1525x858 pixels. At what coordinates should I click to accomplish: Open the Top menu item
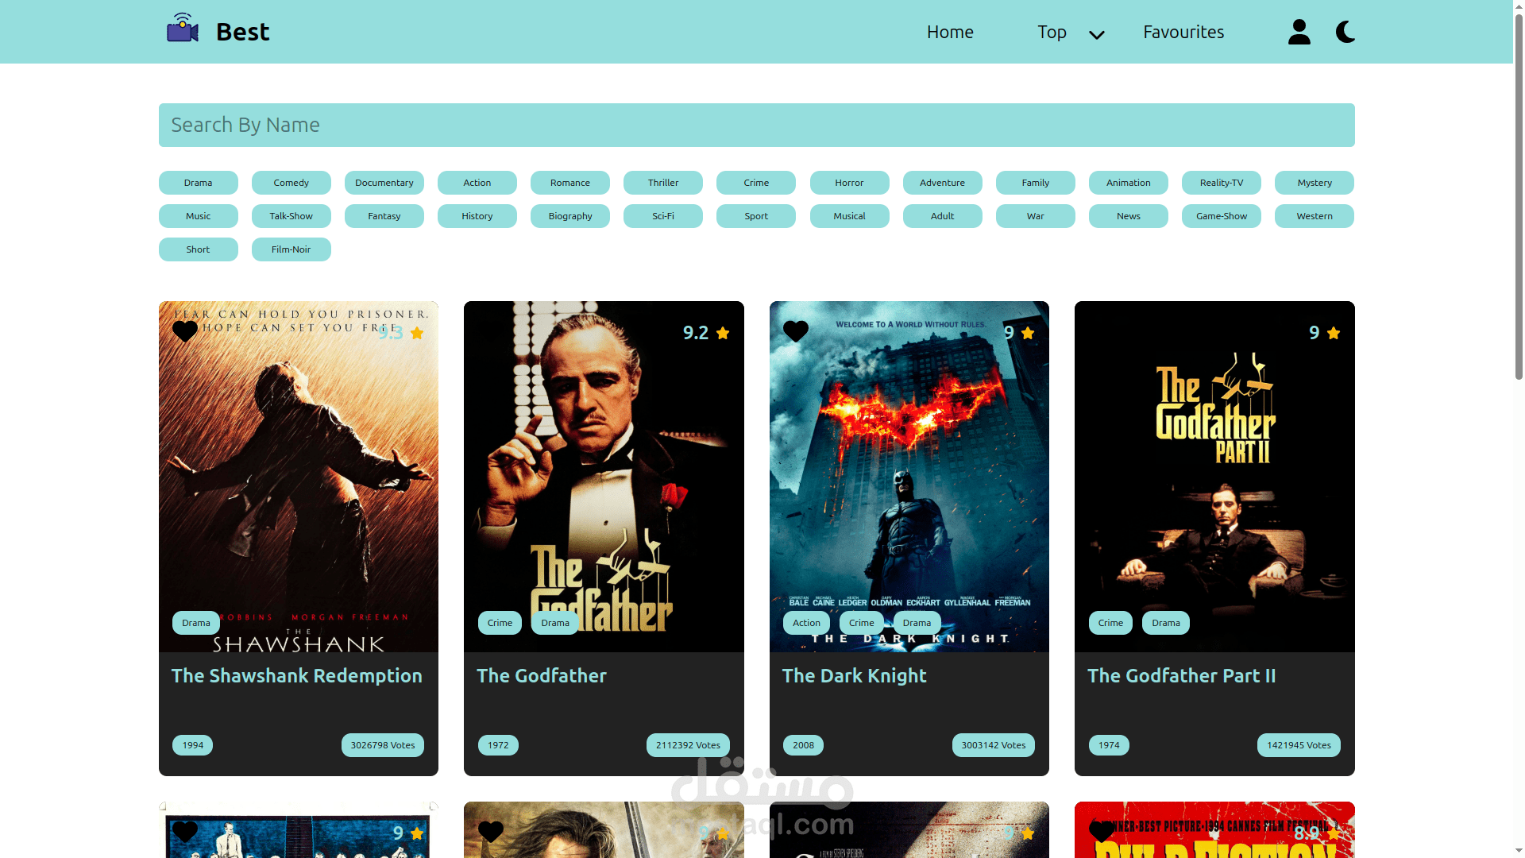coord(1052,32)
